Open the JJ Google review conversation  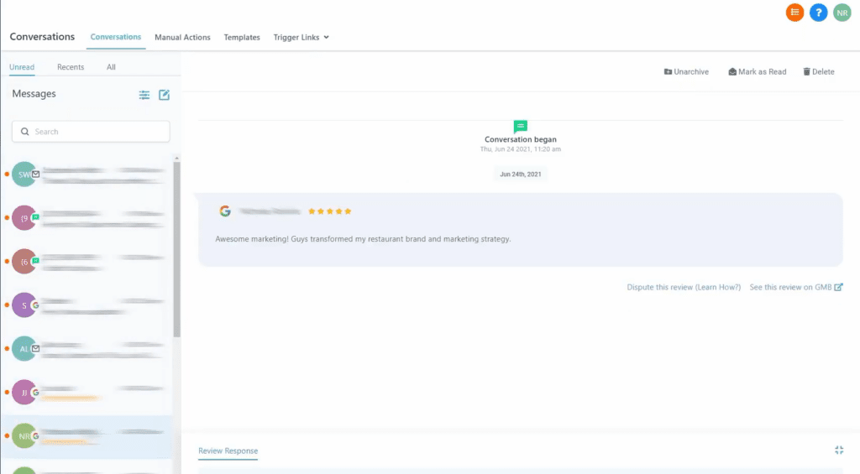(87, 393)
